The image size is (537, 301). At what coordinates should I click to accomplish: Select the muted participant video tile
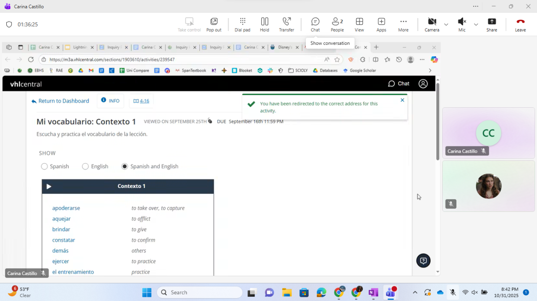click(488, 186)
